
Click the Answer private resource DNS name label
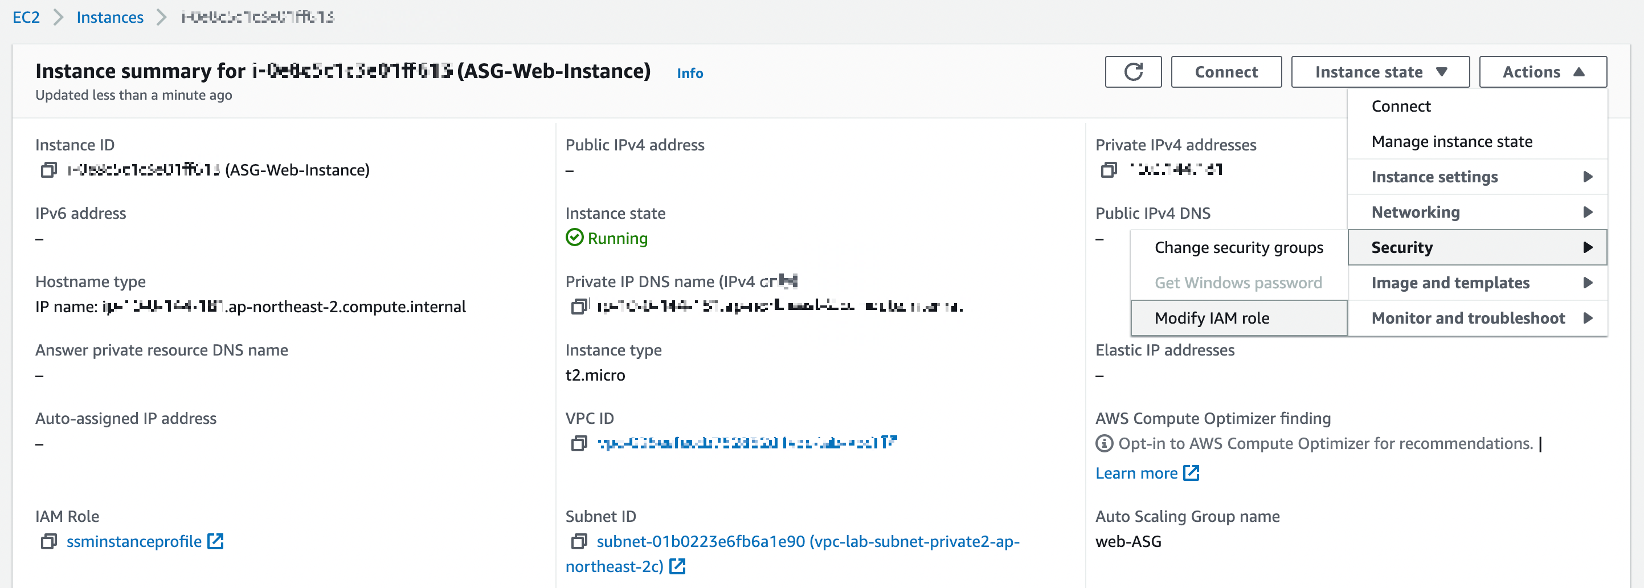[161, 350]
